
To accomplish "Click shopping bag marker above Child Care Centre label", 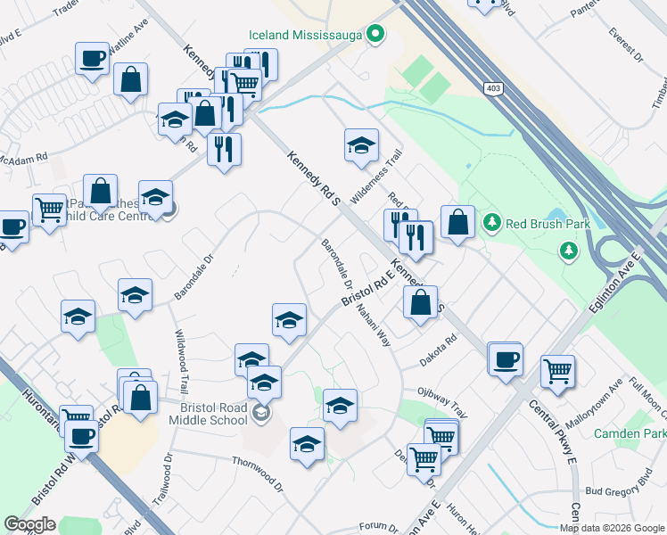I will [x=101, y=192].
